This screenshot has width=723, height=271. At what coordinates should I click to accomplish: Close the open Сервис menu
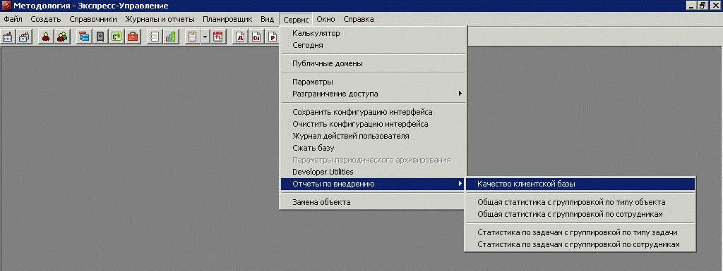point(296,19)
